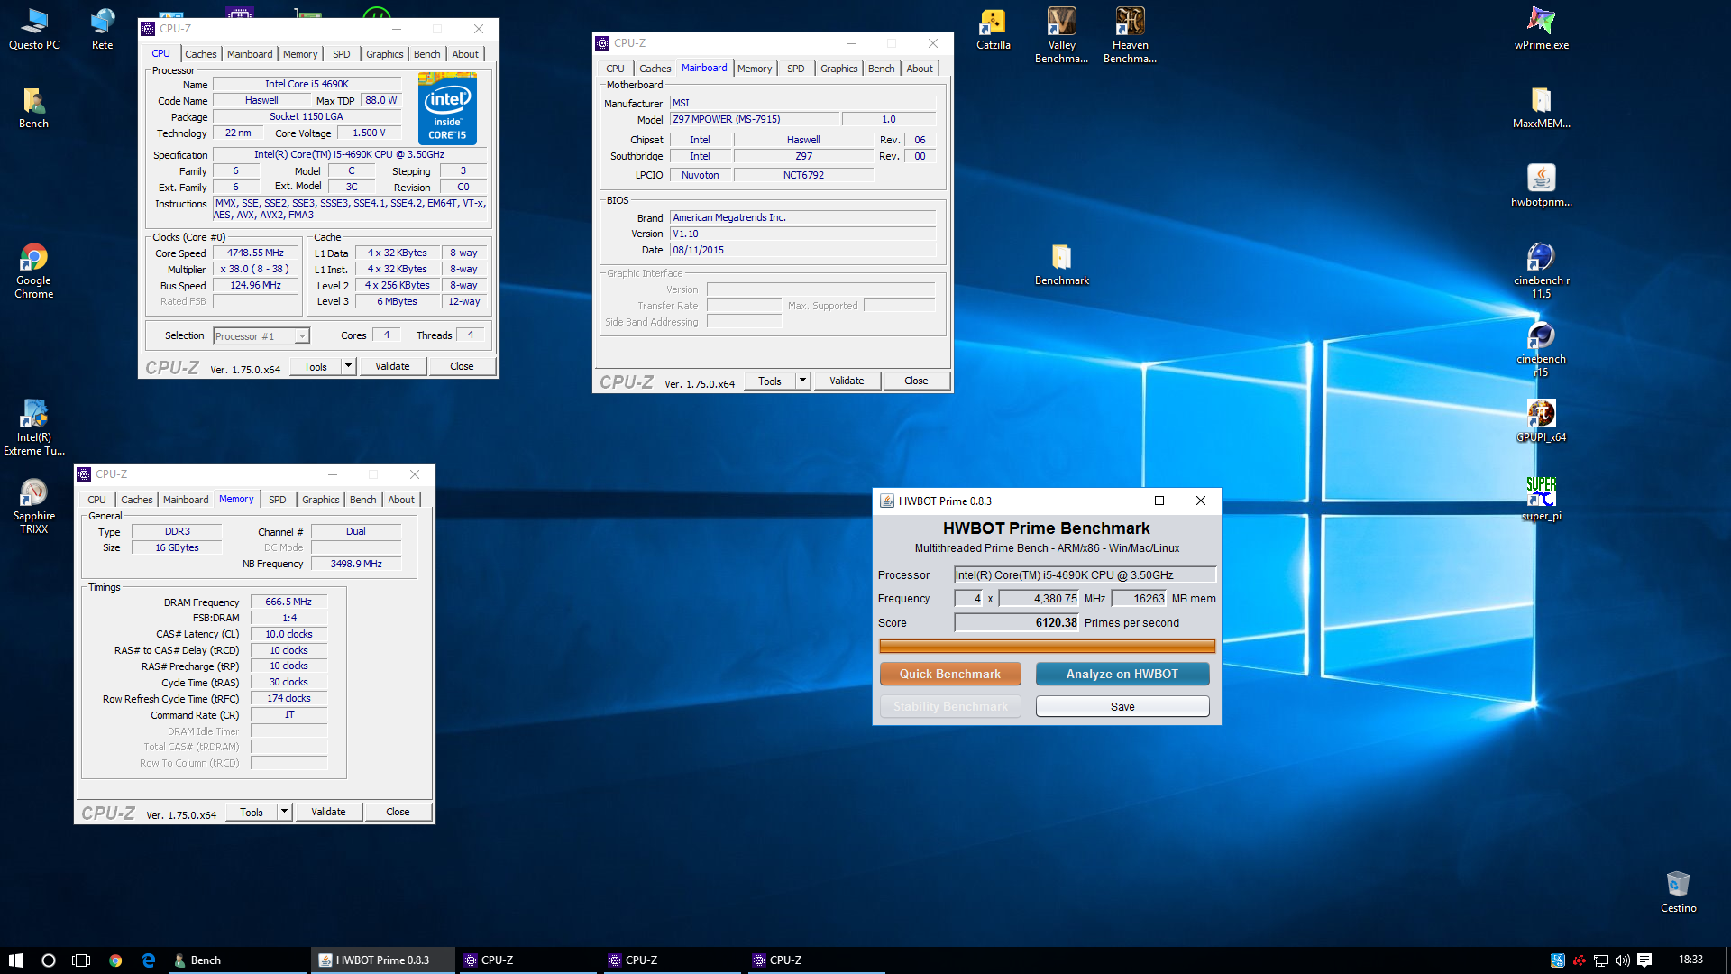Viewport: 1731px width, 974px height.
Task: Open the Cestino recycle bin
Action: (1679, 892)
